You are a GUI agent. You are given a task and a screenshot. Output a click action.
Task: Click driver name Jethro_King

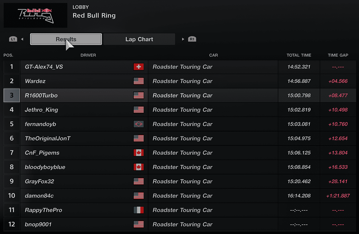click(42, 110)
